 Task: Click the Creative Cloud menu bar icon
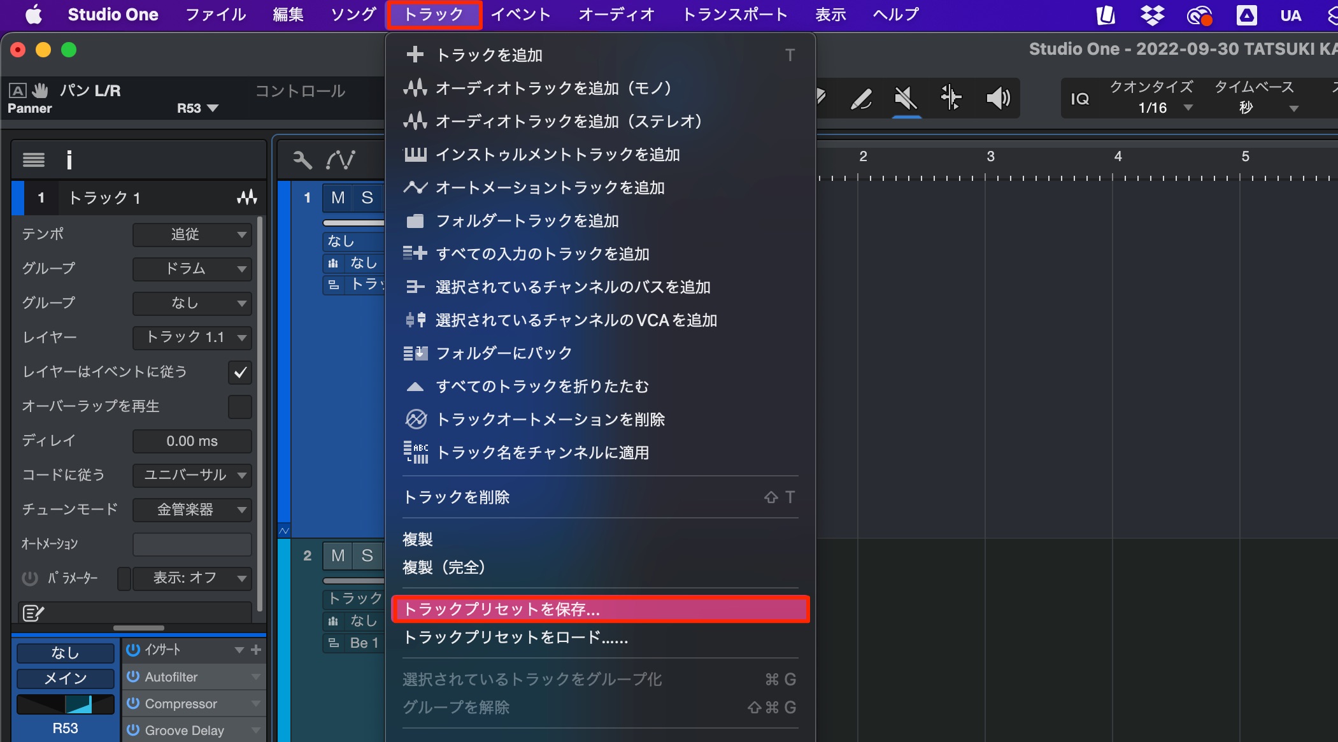tap(1199, 15)
